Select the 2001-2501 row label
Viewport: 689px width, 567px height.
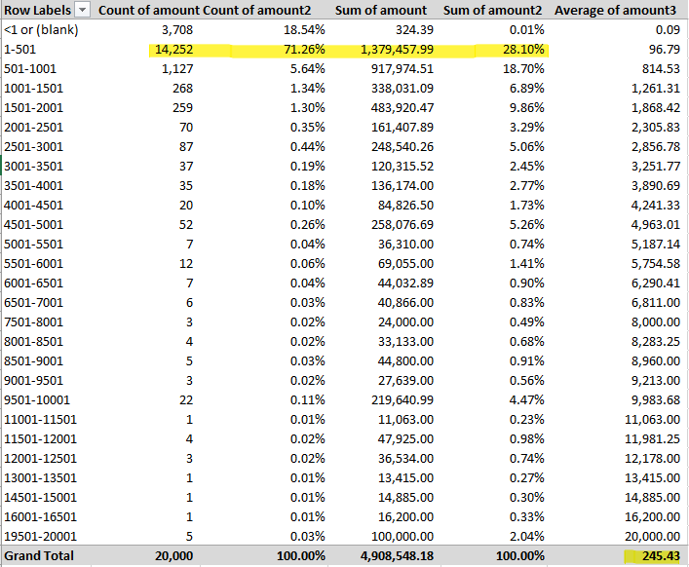click(33, 128)
